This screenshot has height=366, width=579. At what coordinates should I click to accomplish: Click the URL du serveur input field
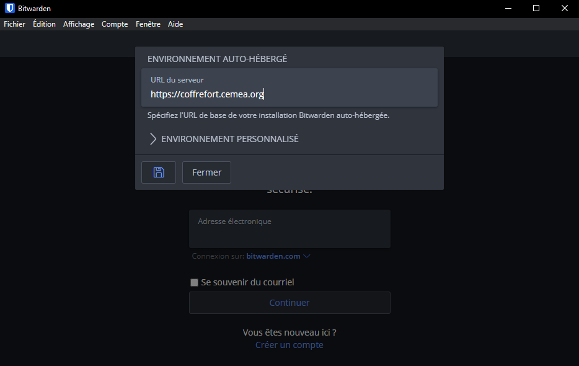coord(289,87)
